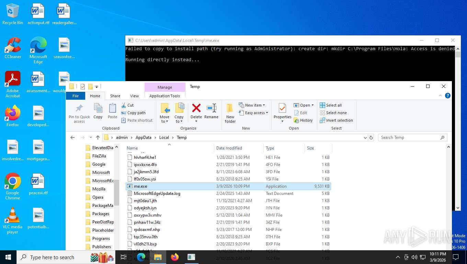Expand the address bar history dropdown
Image resolution: width=467 pixels, height=264 pixels.
point(365,137)
